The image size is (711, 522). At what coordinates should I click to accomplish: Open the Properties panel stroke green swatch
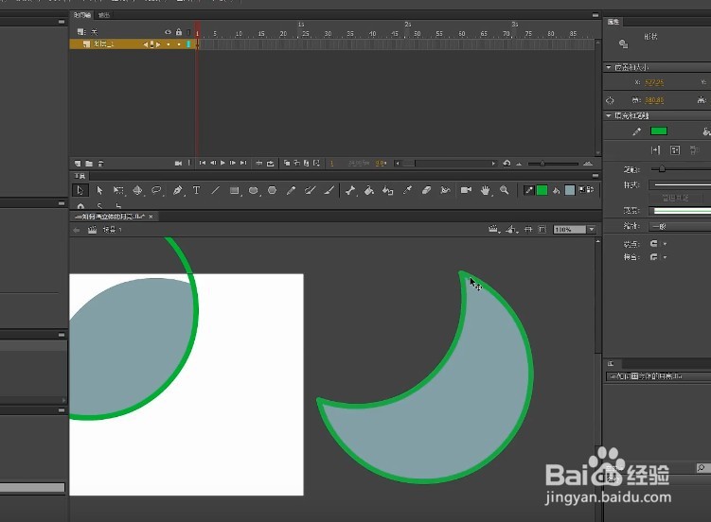[659, 130]
